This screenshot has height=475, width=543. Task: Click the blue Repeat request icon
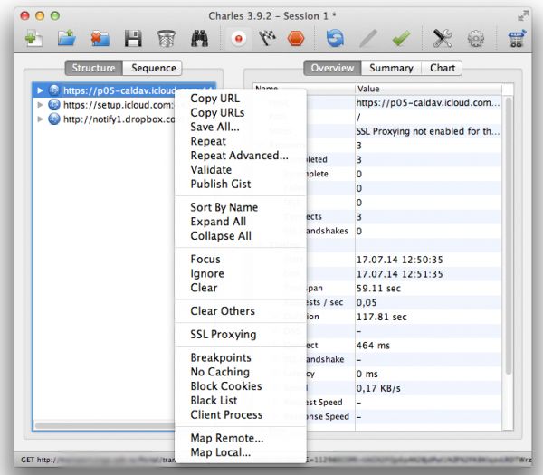pos(336,40)
